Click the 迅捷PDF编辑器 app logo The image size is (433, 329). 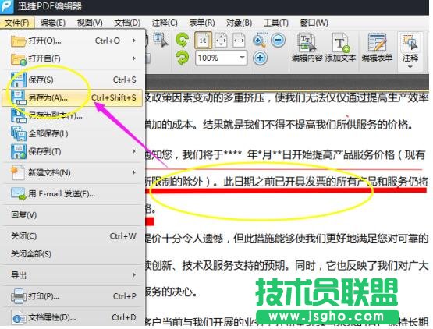pyautogui.click(x=6, y=6)
